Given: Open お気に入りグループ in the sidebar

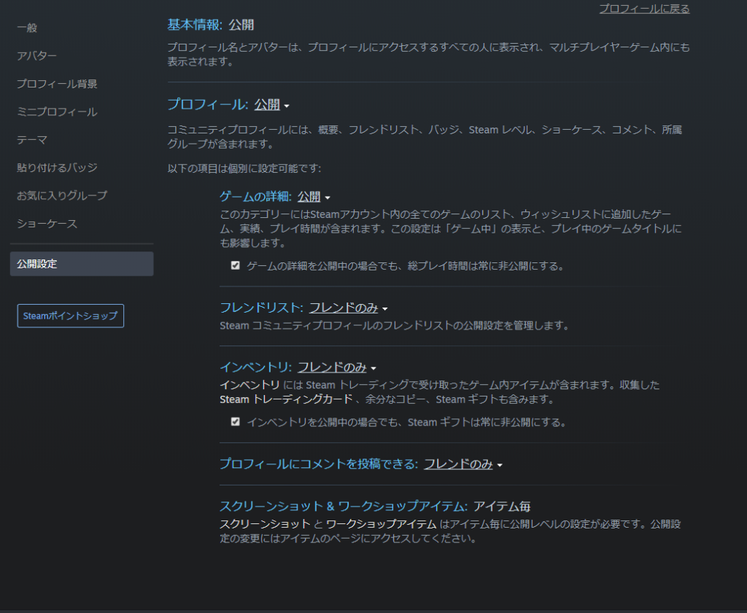Looking at the screenshot, I should pos(62,195).
